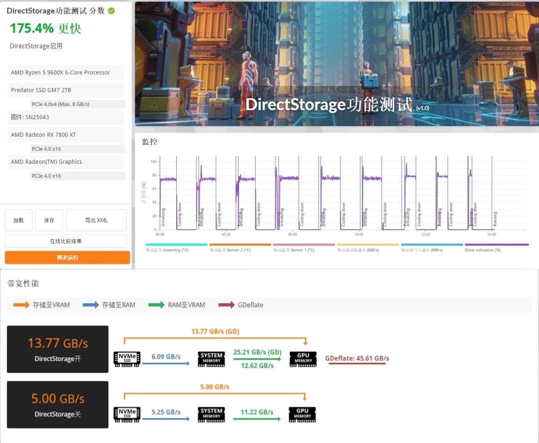Toggle the yellow drive read rate (MB/s) legend series
This screenshot has width=539, height=443.
coord(368,248)
